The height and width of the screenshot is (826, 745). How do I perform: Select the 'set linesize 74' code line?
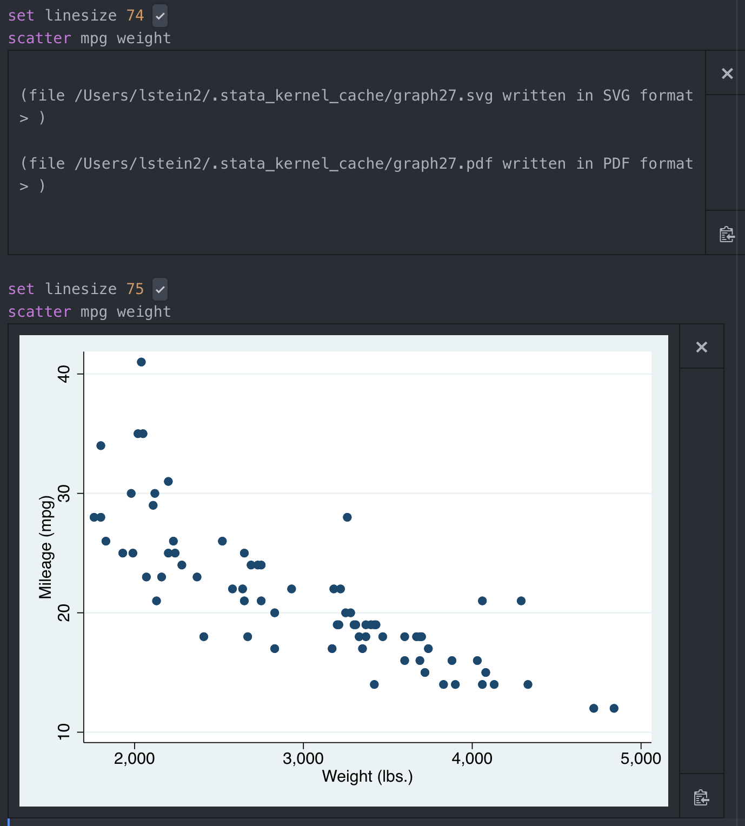click(x=76, y=16)
